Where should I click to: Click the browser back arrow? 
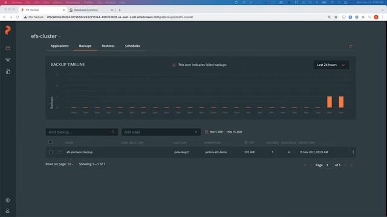[x=4, y=17]
